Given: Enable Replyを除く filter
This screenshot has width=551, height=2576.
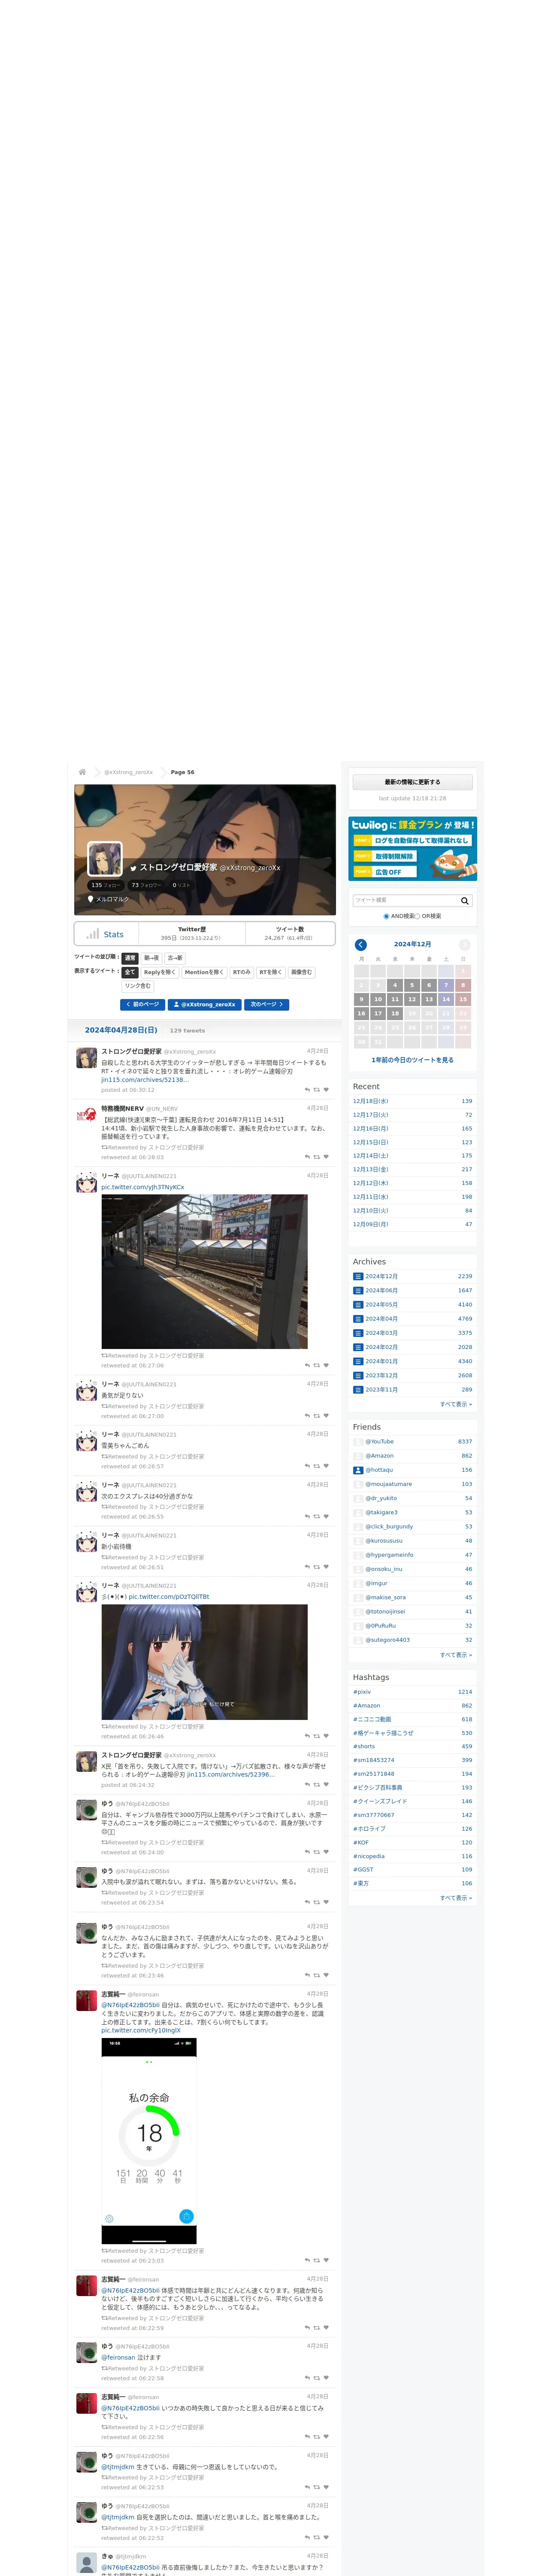Looking at the screenshot, I should pyautogui.click(x=160, y=972).
